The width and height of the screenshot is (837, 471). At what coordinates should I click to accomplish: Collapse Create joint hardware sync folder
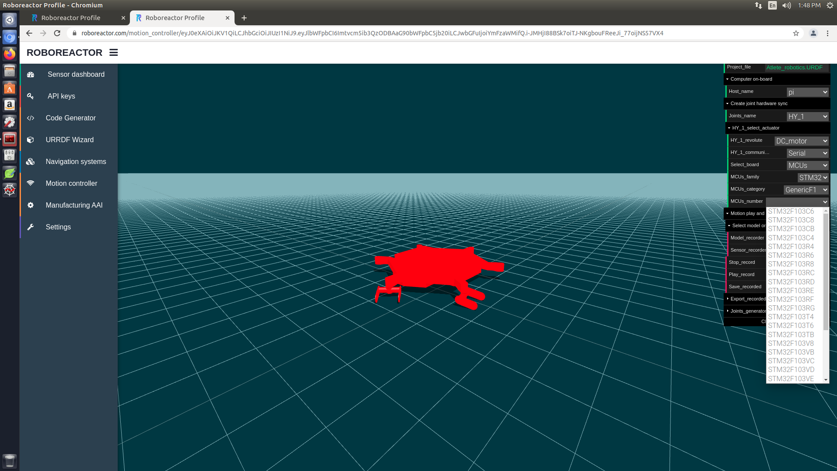tap(777, 103)
